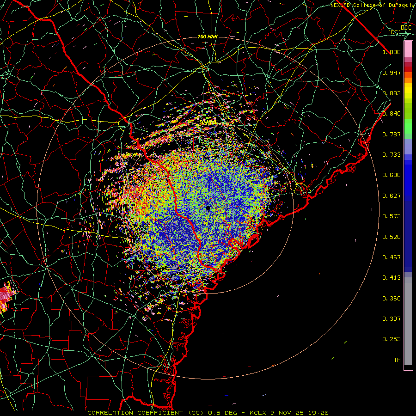Click the 0.733 legend value
This screenshot has height=416, width=416.
point(392,155)
